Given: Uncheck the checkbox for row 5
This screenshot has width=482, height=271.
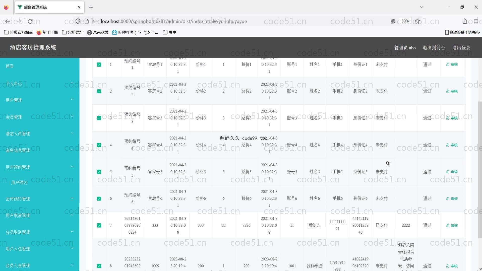Looking at the screenshot, I should 99,172.
